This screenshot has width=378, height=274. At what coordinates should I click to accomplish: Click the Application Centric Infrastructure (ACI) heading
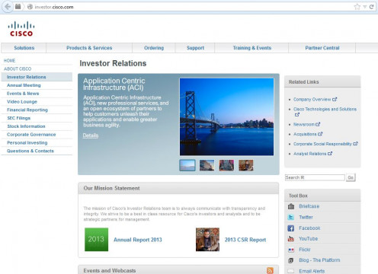[114, 84]
